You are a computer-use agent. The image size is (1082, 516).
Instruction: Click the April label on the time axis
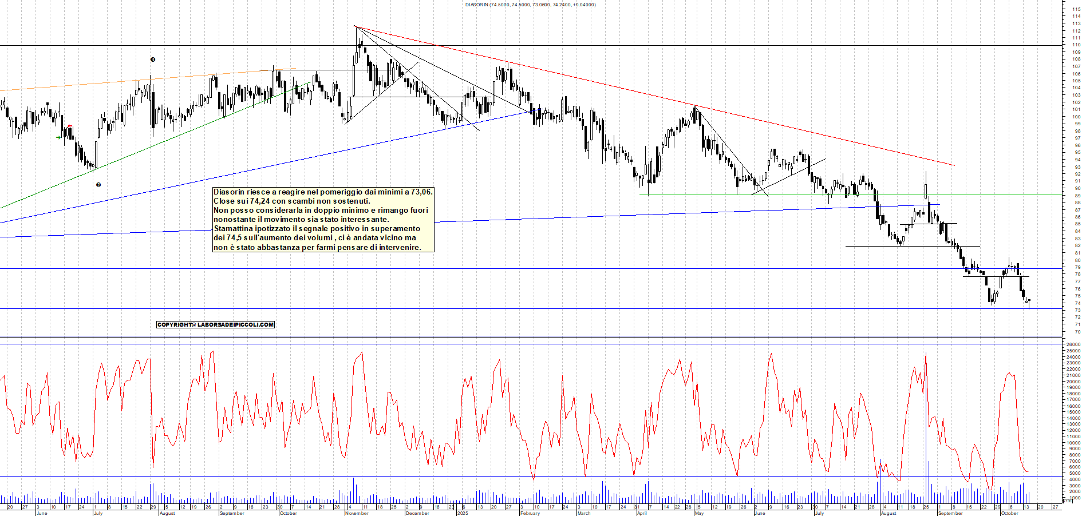(641, 513)
